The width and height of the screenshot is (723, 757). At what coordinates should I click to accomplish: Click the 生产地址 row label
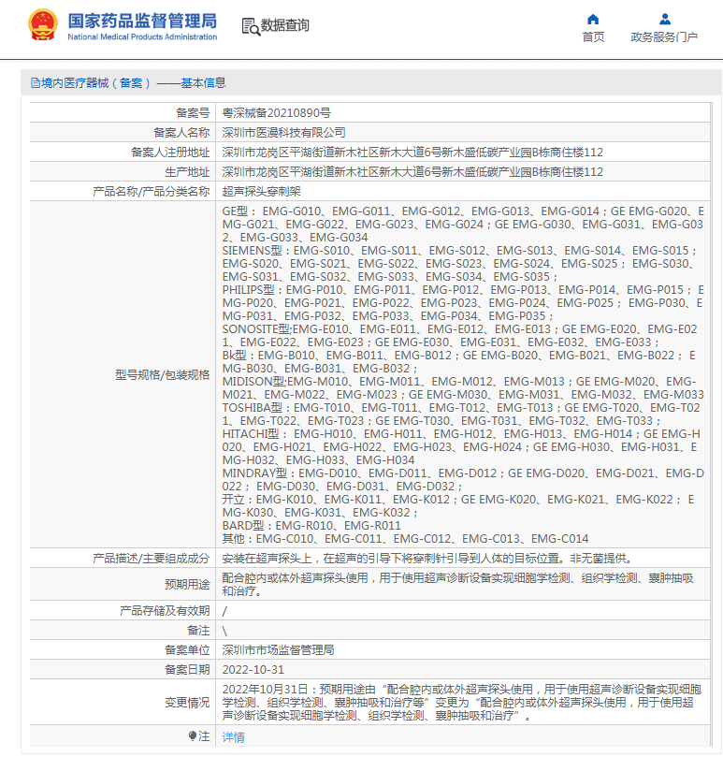[x=187, y=172]
